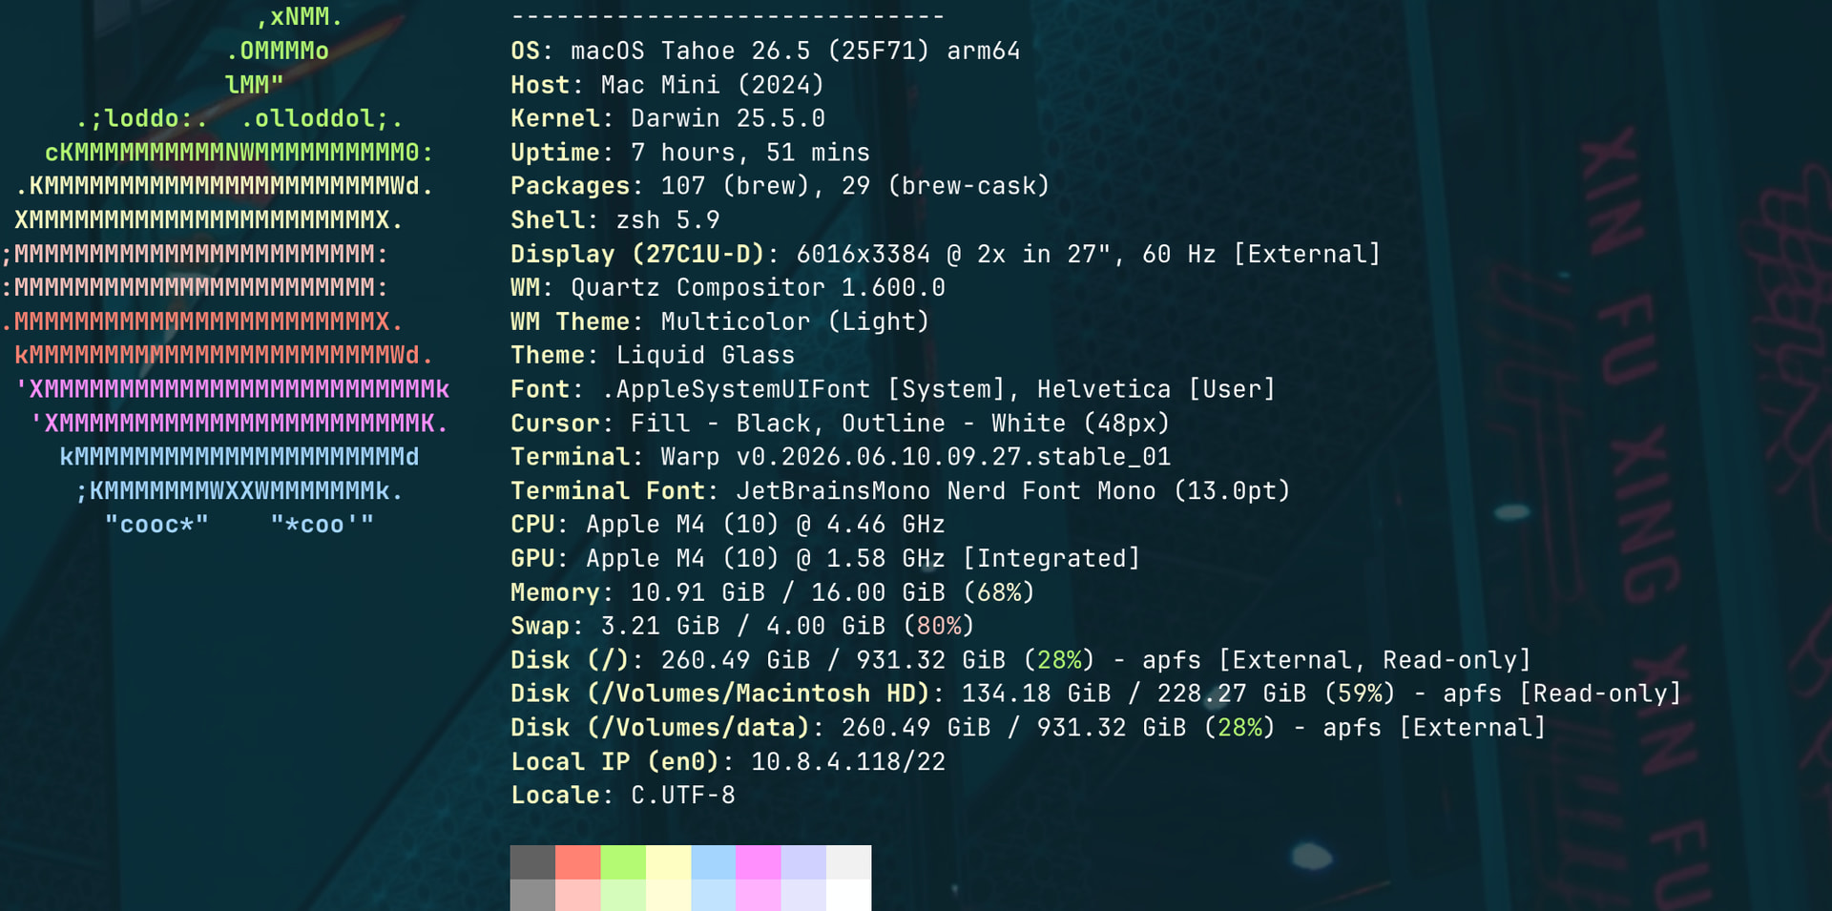Select the magenta pink color block

point(759,861)
